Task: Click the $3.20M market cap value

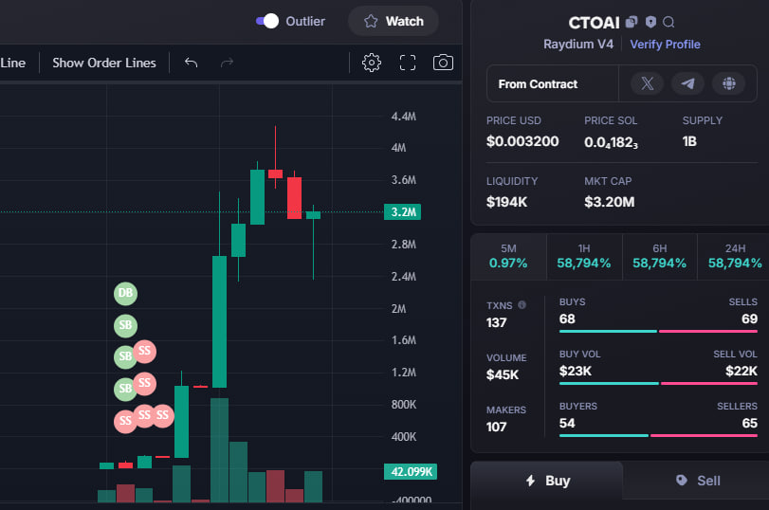Action: tap(609, 202)
